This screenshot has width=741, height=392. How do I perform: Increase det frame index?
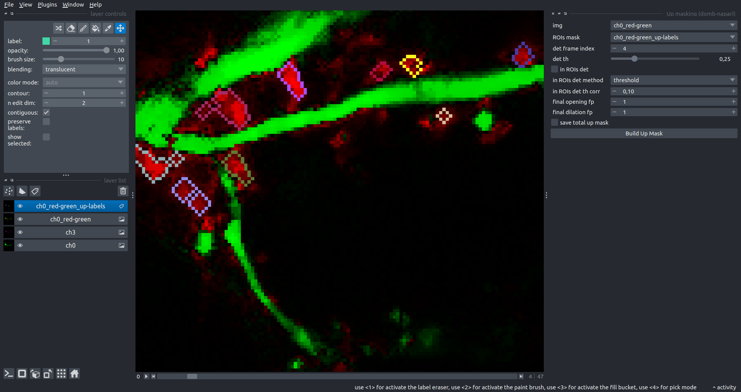pos(733,48)
